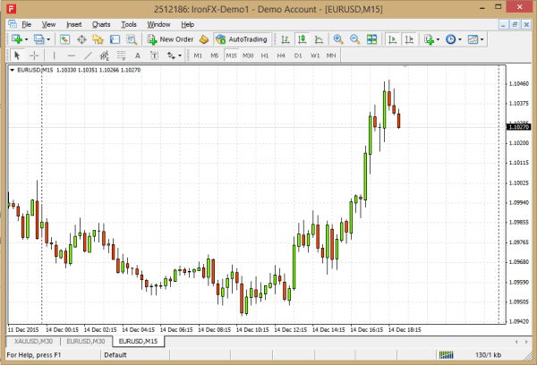Click the 130/1 kb traffic indicator

click(x=488, y=355)
